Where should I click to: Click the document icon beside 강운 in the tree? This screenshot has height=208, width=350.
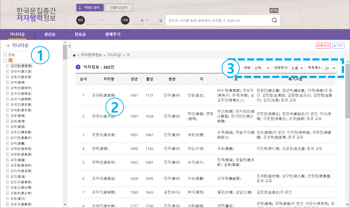pos(7,116)
